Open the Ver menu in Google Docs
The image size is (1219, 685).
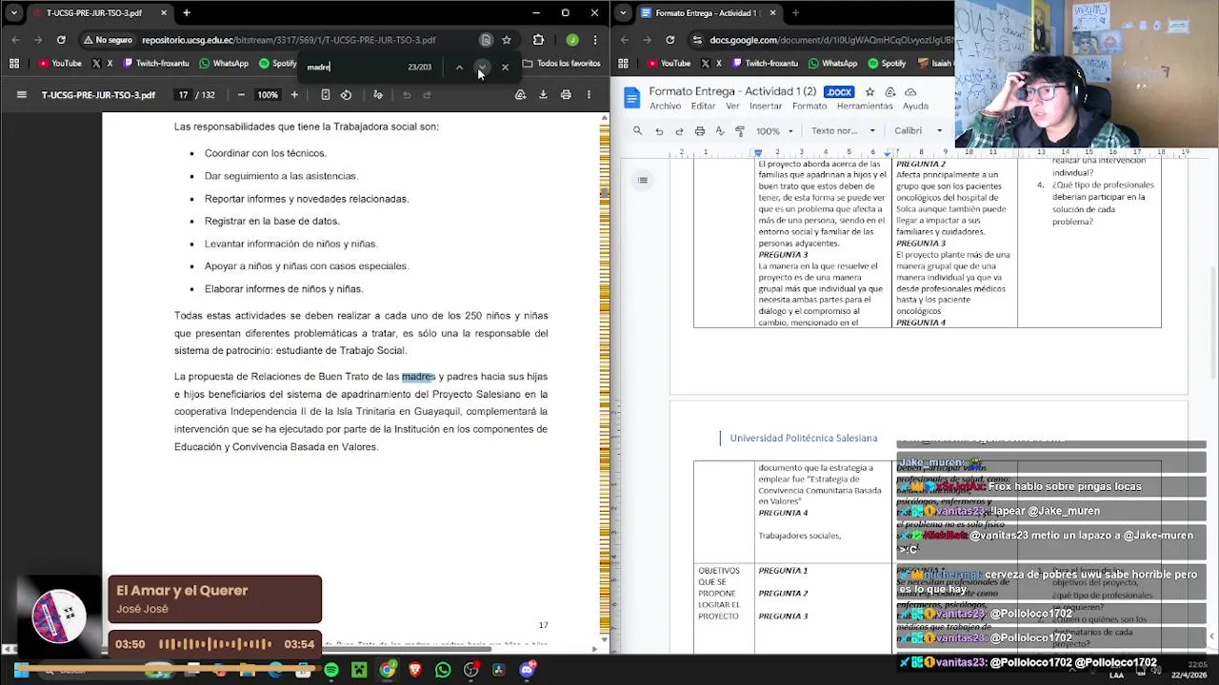coord(732,106)
